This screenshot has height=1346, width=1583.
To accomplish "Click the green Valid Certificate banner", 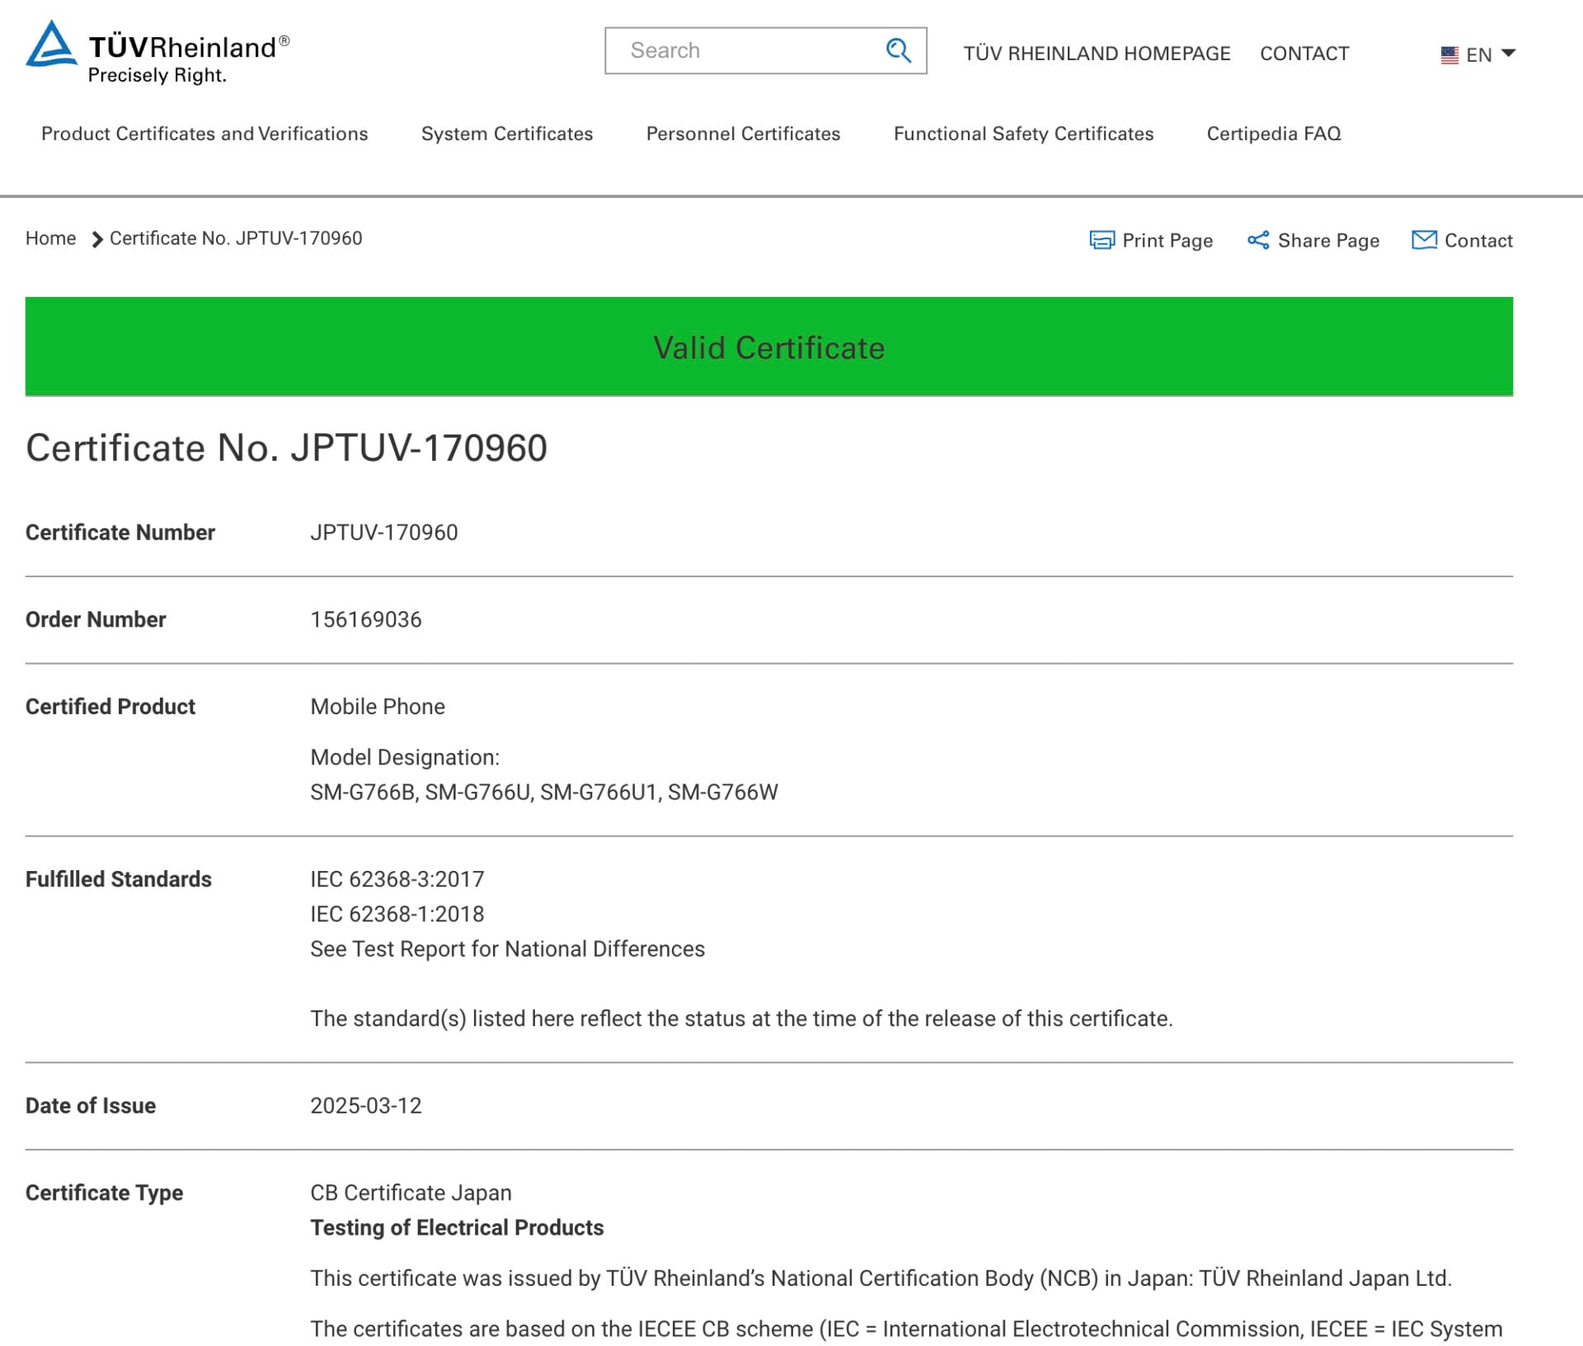I will (x=768, y=346).
